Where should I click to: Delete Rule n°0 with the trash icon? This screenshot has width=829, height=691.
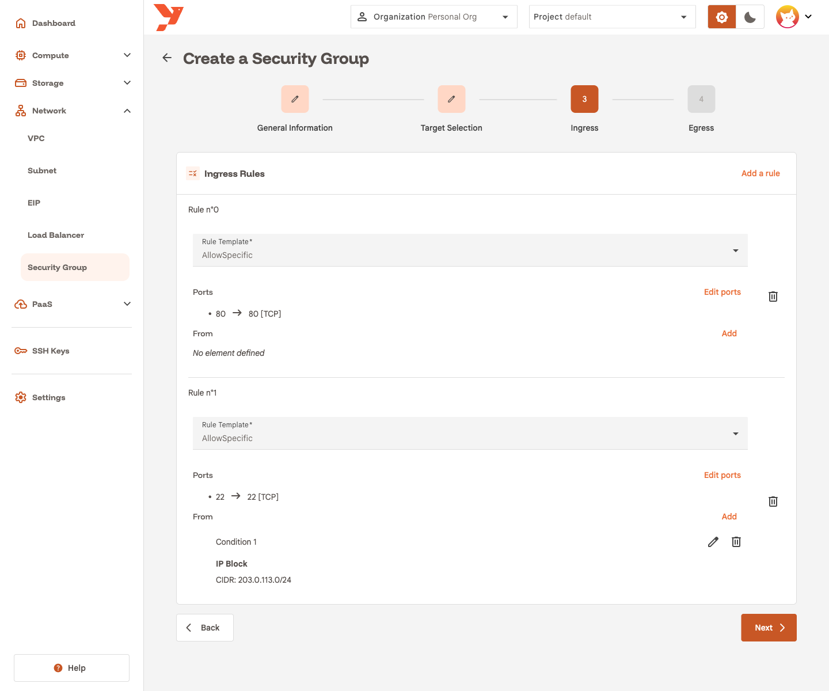(x=773, y=297)
